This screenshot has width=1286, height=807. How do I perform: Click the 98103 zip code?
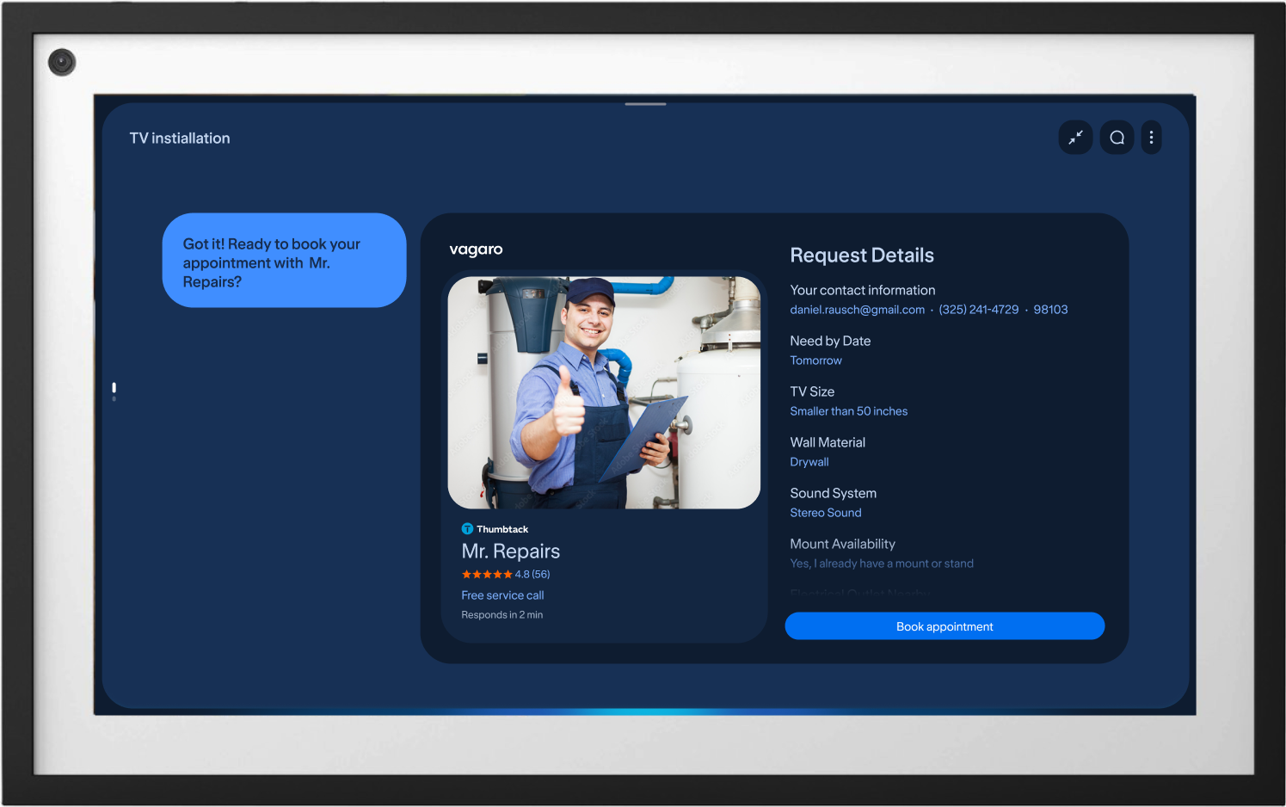pyautogui.click(x=1050, y=310)
